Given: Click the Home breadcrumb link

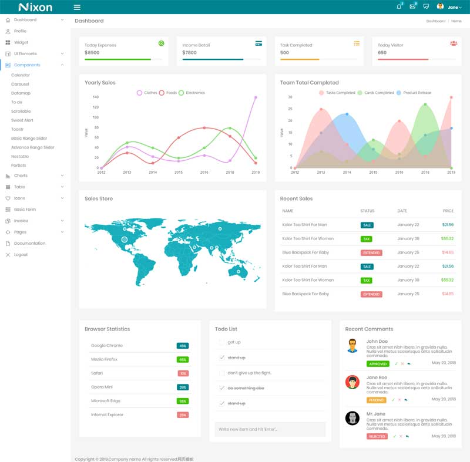Looking at the screenshot, I should click(x=456, y=21).
